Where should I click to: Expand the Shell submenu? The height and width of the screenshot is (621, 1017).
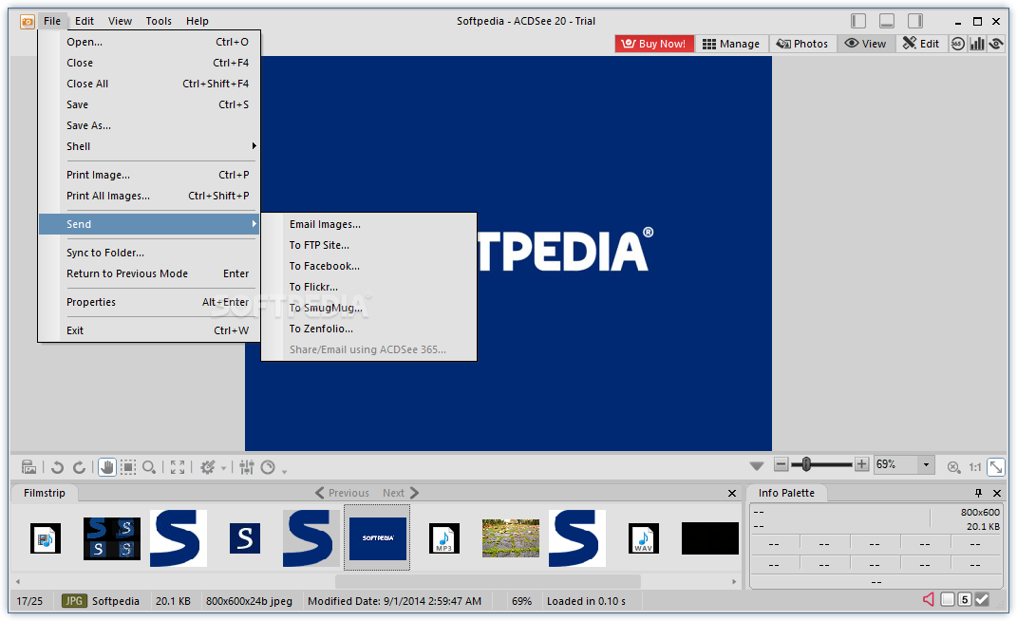click(149, 146)
